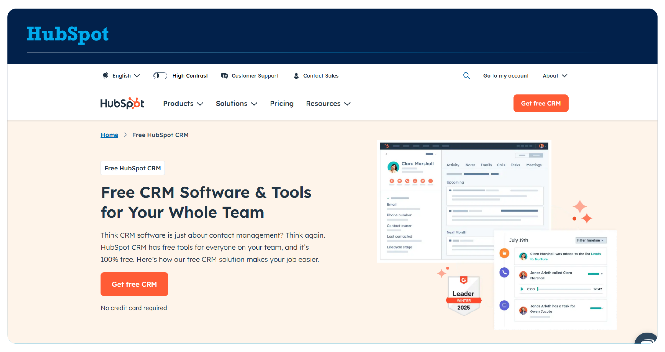Click the blue HubSpot banner title
The image size is (665, 352).
(x=68, y=34)
